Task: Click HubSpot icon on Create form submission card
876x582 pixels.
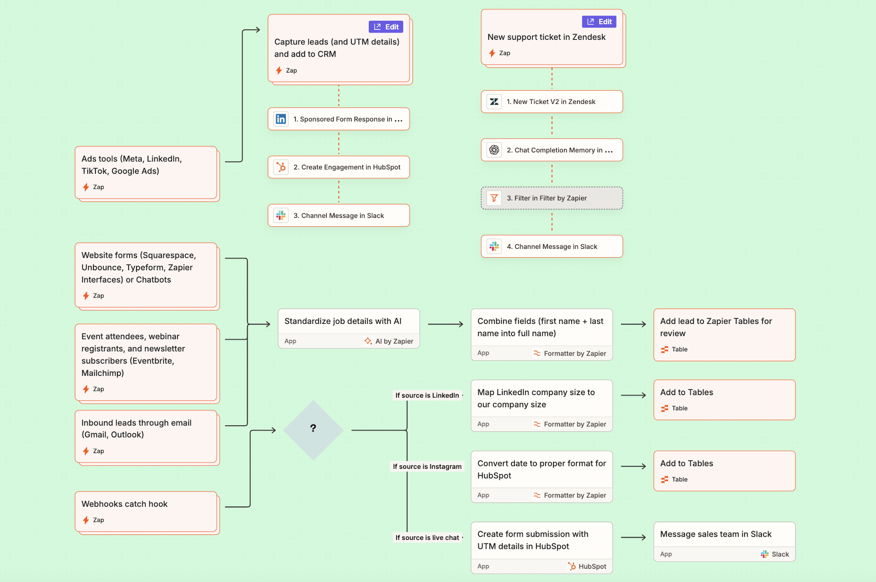Action: pyautogui.click(x=572, y=566)
